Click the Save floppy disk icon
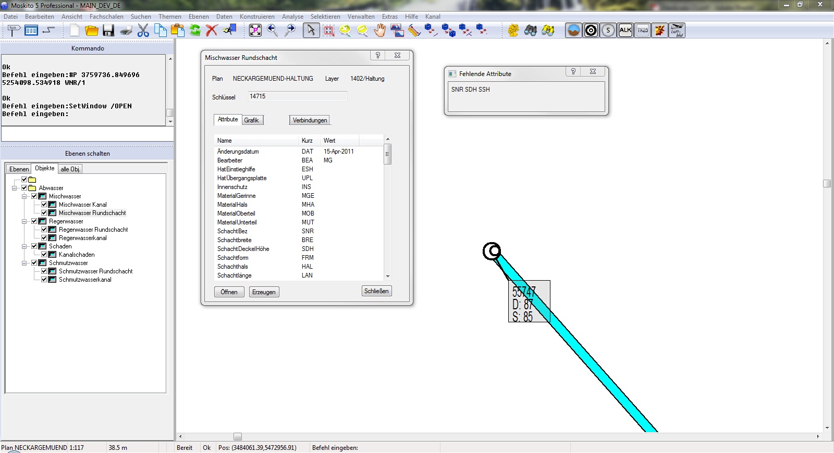The width and height of the screenshot is (834, 453). [108, 31]
